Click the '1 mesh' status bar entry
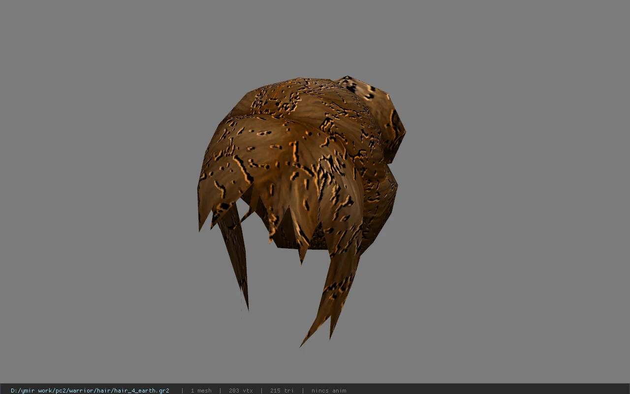Image resolution: width=630 pixels, height=394 pixels. 201,391
